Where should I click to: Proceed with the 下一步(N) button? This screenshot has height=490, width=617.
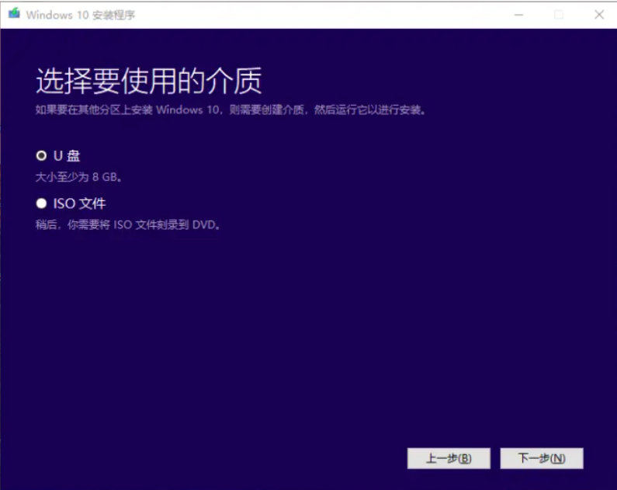pos(542,458)
